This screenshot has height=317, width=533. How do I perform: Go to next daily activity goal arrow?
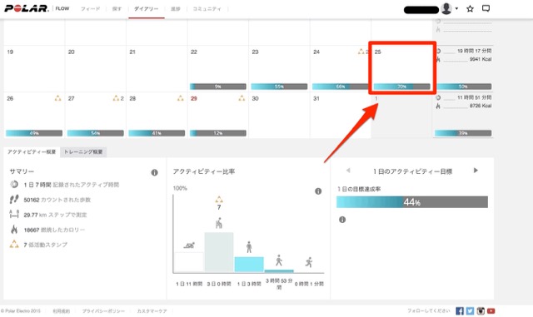click(476, 171)
